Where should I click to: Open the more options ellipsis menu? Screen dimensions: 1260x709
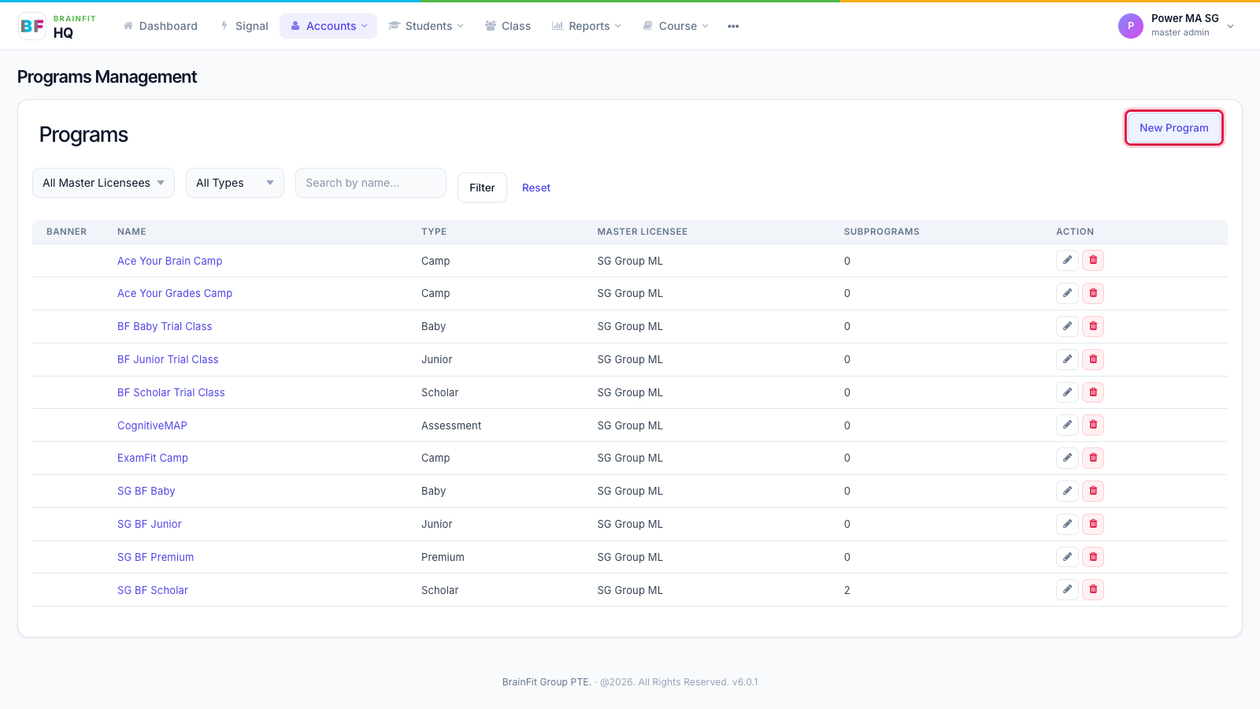[733, 26]
